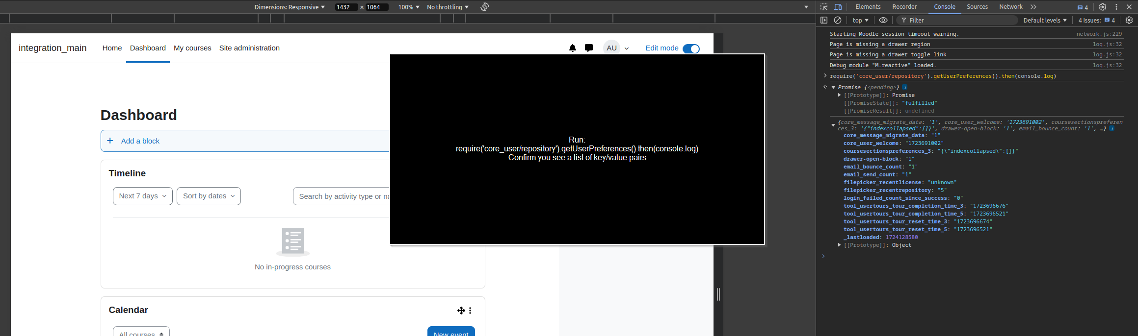Open the user menu chevron beside AU
The height and width of the screenshot is (336, 1138).
[x=627, y=48]
